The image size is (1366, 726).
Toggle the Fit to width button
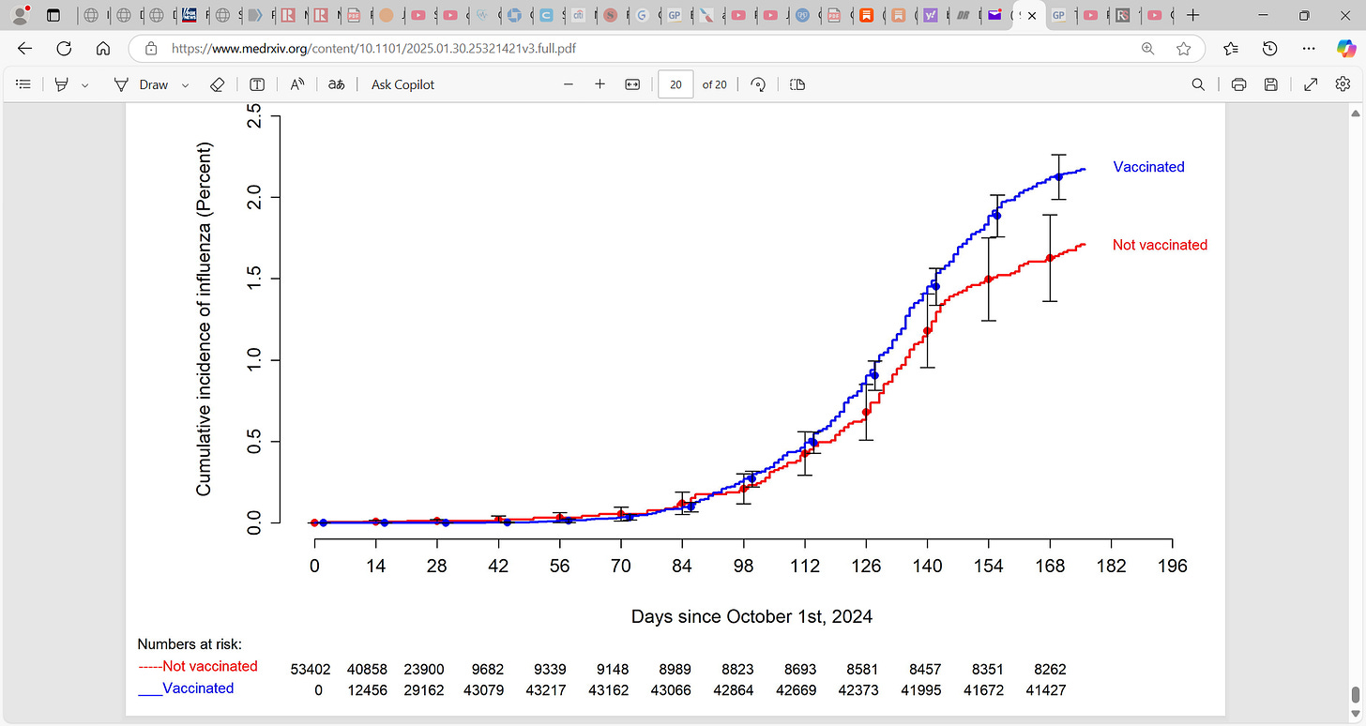[632, 84]
